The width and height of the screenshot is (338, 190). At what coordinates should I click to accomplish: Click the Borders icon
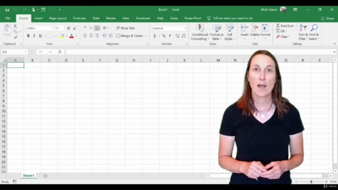click(x=51, y=36)
